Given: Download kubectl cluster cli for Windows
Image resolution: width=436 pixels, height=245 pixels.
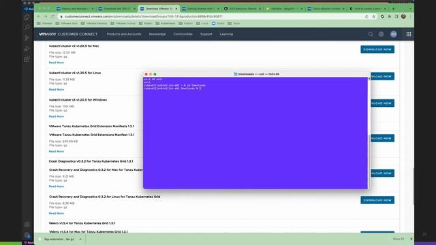Looking at the screenshot, I should point(382,103).
